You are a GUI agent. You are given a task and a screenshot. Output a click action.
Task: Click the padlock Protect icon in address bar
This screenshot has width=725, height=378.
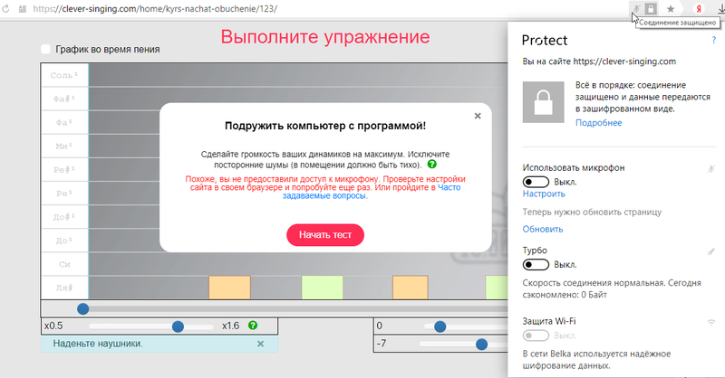[x=651, y=9]
